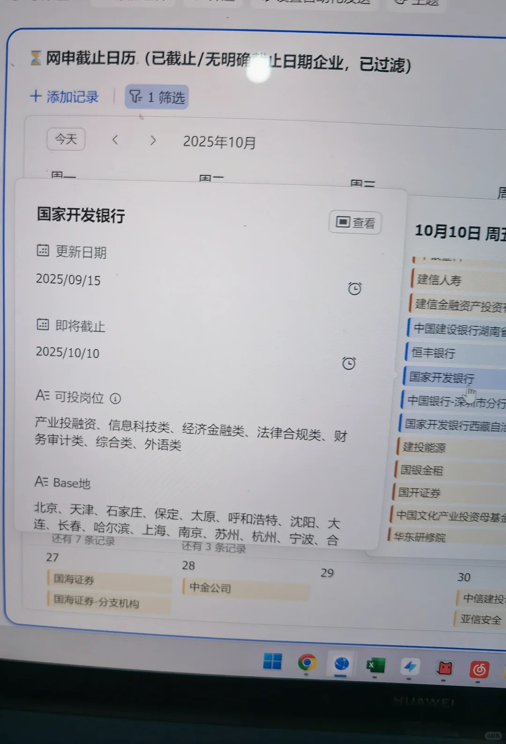Viewport: 506px width, 744px height.
Task: Select the 国家开发银行 record in day list
Action: coord(454,377)
